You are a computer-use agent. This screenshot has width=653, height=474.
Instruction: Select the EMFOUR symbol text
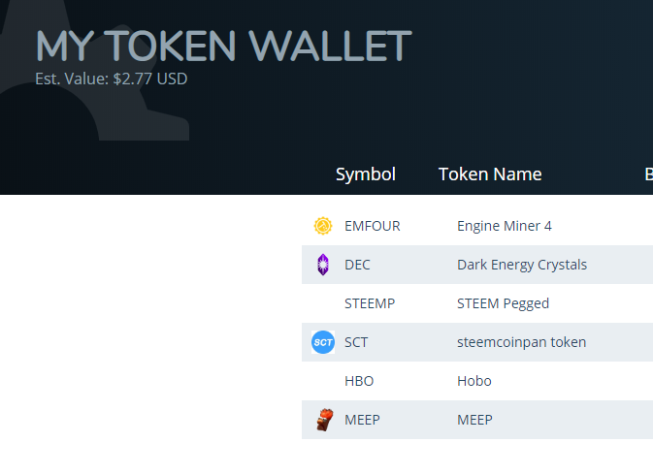pos(372,226)
